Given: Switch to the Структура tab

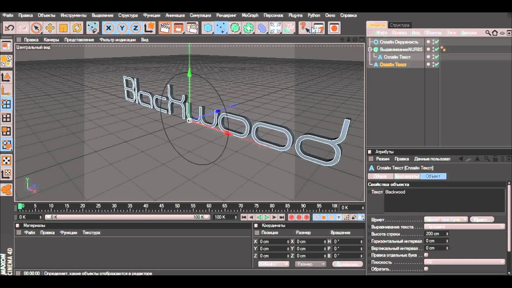Looking at the screenshot, I should [399, 25].
